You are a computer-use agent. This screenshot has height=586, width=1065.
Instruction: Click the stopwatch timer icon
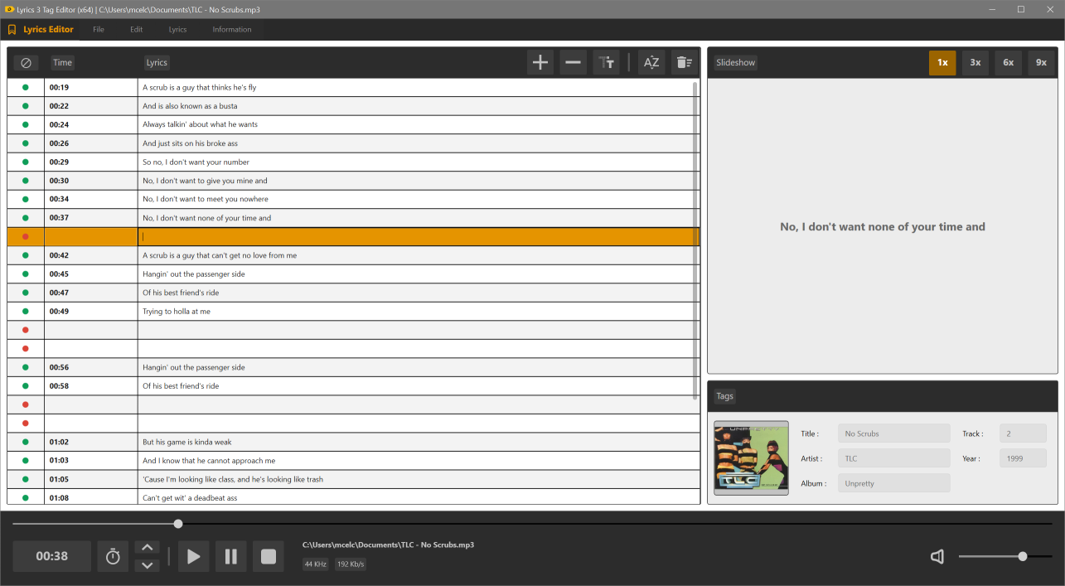(x=114, y=556)
